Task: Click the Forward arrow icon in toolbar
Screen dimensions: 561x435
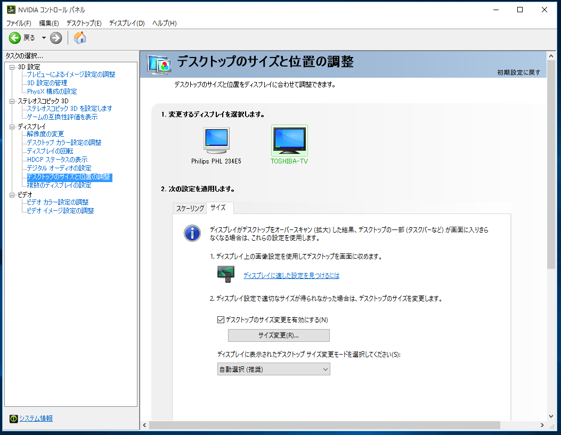Action: coord(56,38)
